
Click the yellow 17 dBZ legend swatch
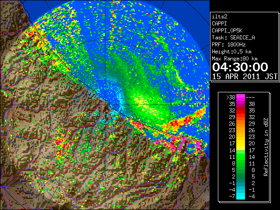[x=241, y=143]
